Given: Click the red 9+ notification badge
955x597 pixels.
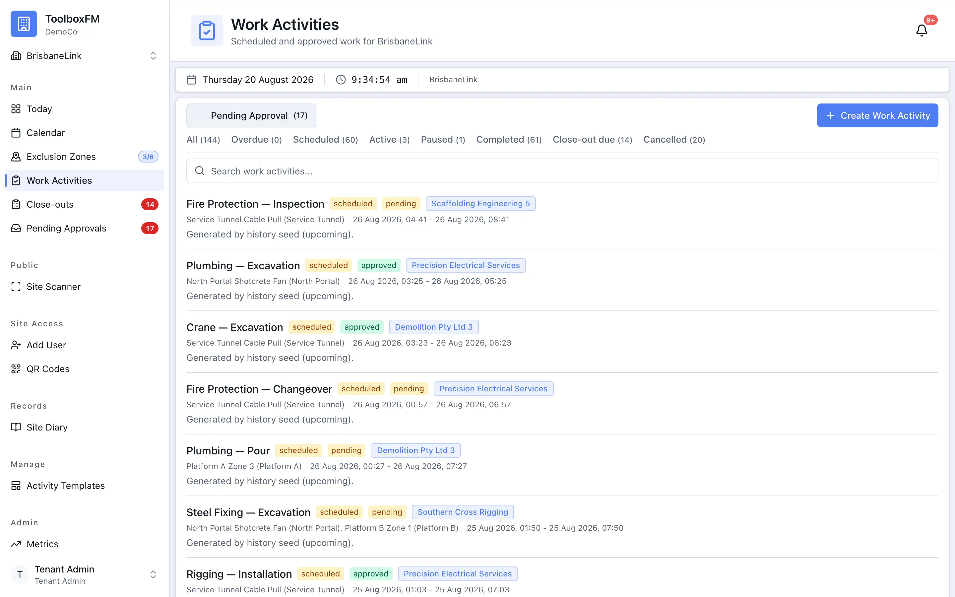Looking at the screenshot, I should click(930, 20).
